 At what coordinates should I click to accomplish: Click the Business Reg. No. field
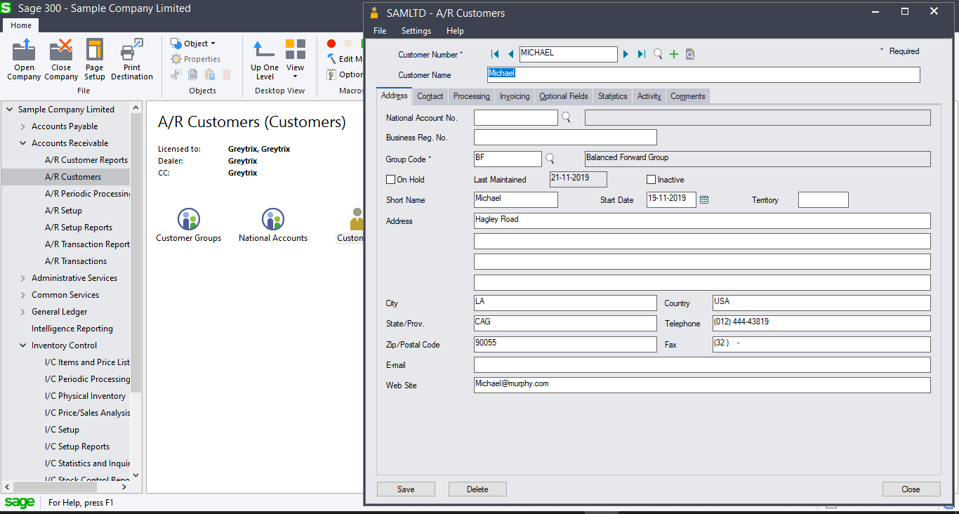pyautogui.click(x=565, y=138)
